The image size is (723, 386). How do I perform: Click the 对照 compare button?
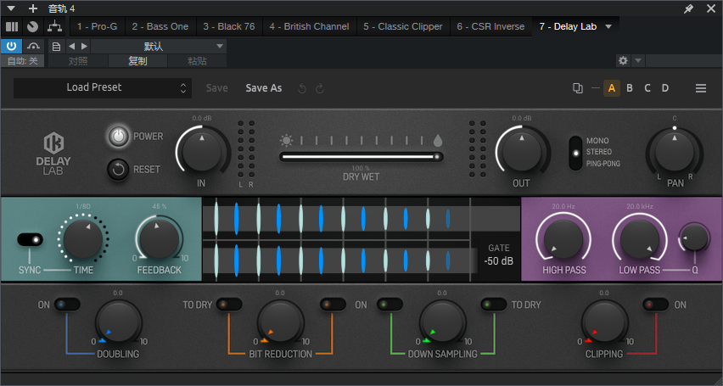78,61
